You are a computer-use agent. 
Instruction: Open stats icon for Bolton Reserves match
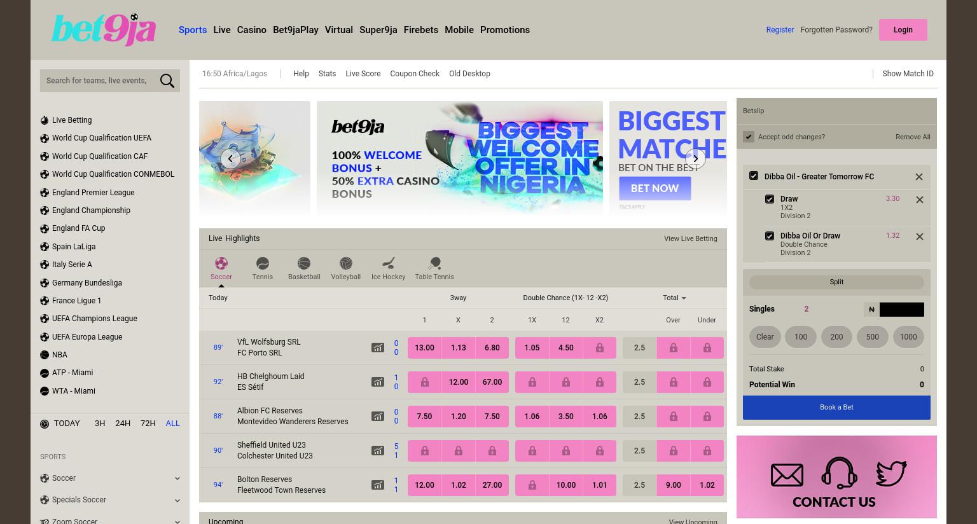[x=378, y=485]
